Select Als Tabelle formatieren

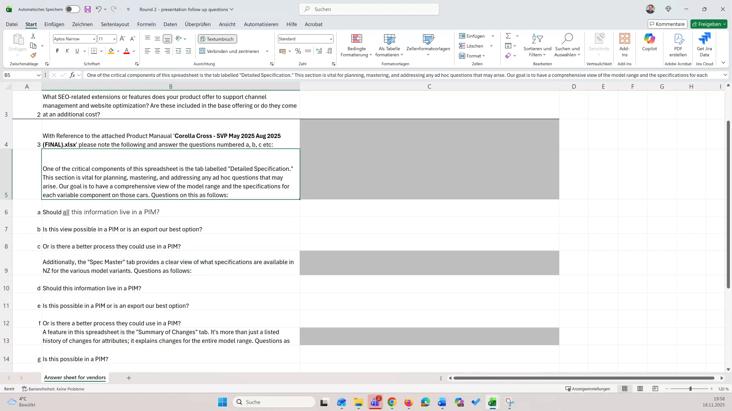point(388,45)
